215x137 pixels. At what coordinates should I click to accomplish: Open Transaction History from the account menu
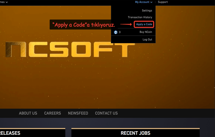tap(140, 17)
